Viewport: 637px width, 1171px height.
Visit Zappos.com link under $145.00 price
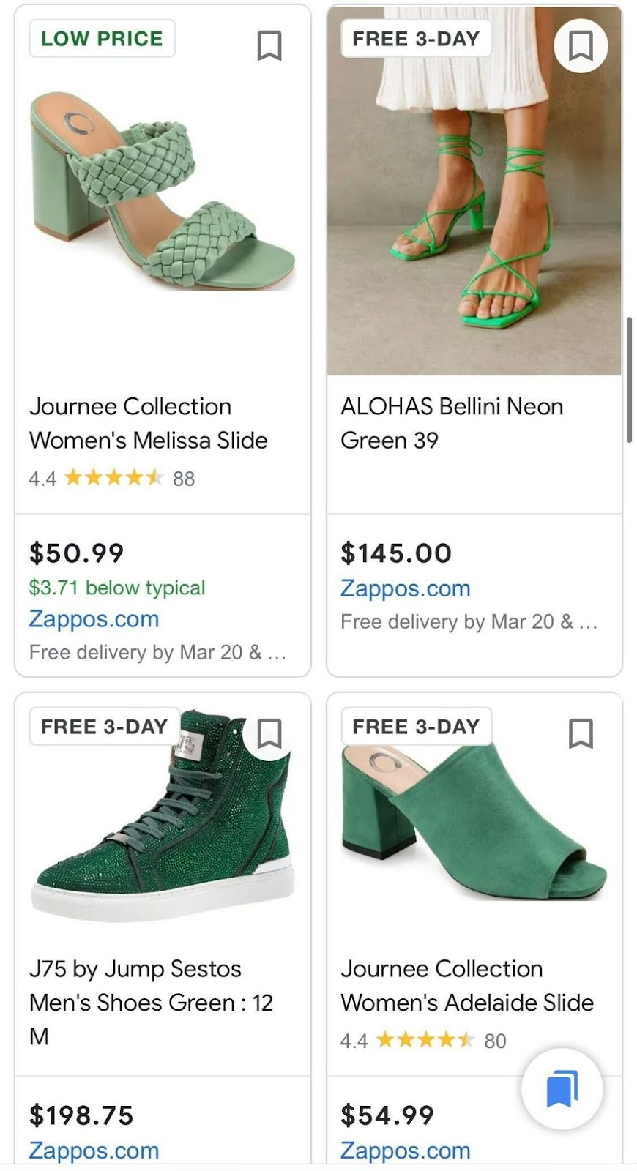[405, 588]
